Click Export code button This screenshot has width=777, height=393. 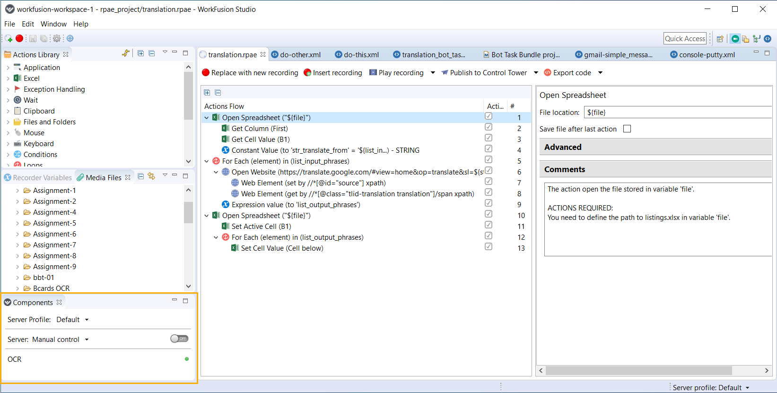pyautogui.click(x=567, y=73)
